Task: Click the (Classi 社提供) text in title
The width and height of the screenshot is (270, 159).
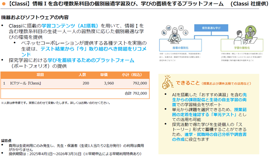Action: (x=249, y=4)
